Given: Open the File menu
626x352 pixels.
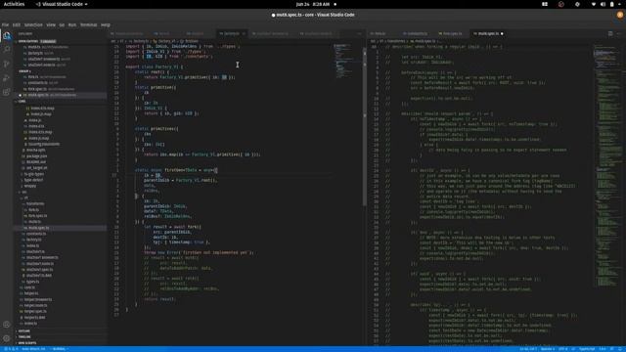Looking at the screenshot, I should click(5, 24).
